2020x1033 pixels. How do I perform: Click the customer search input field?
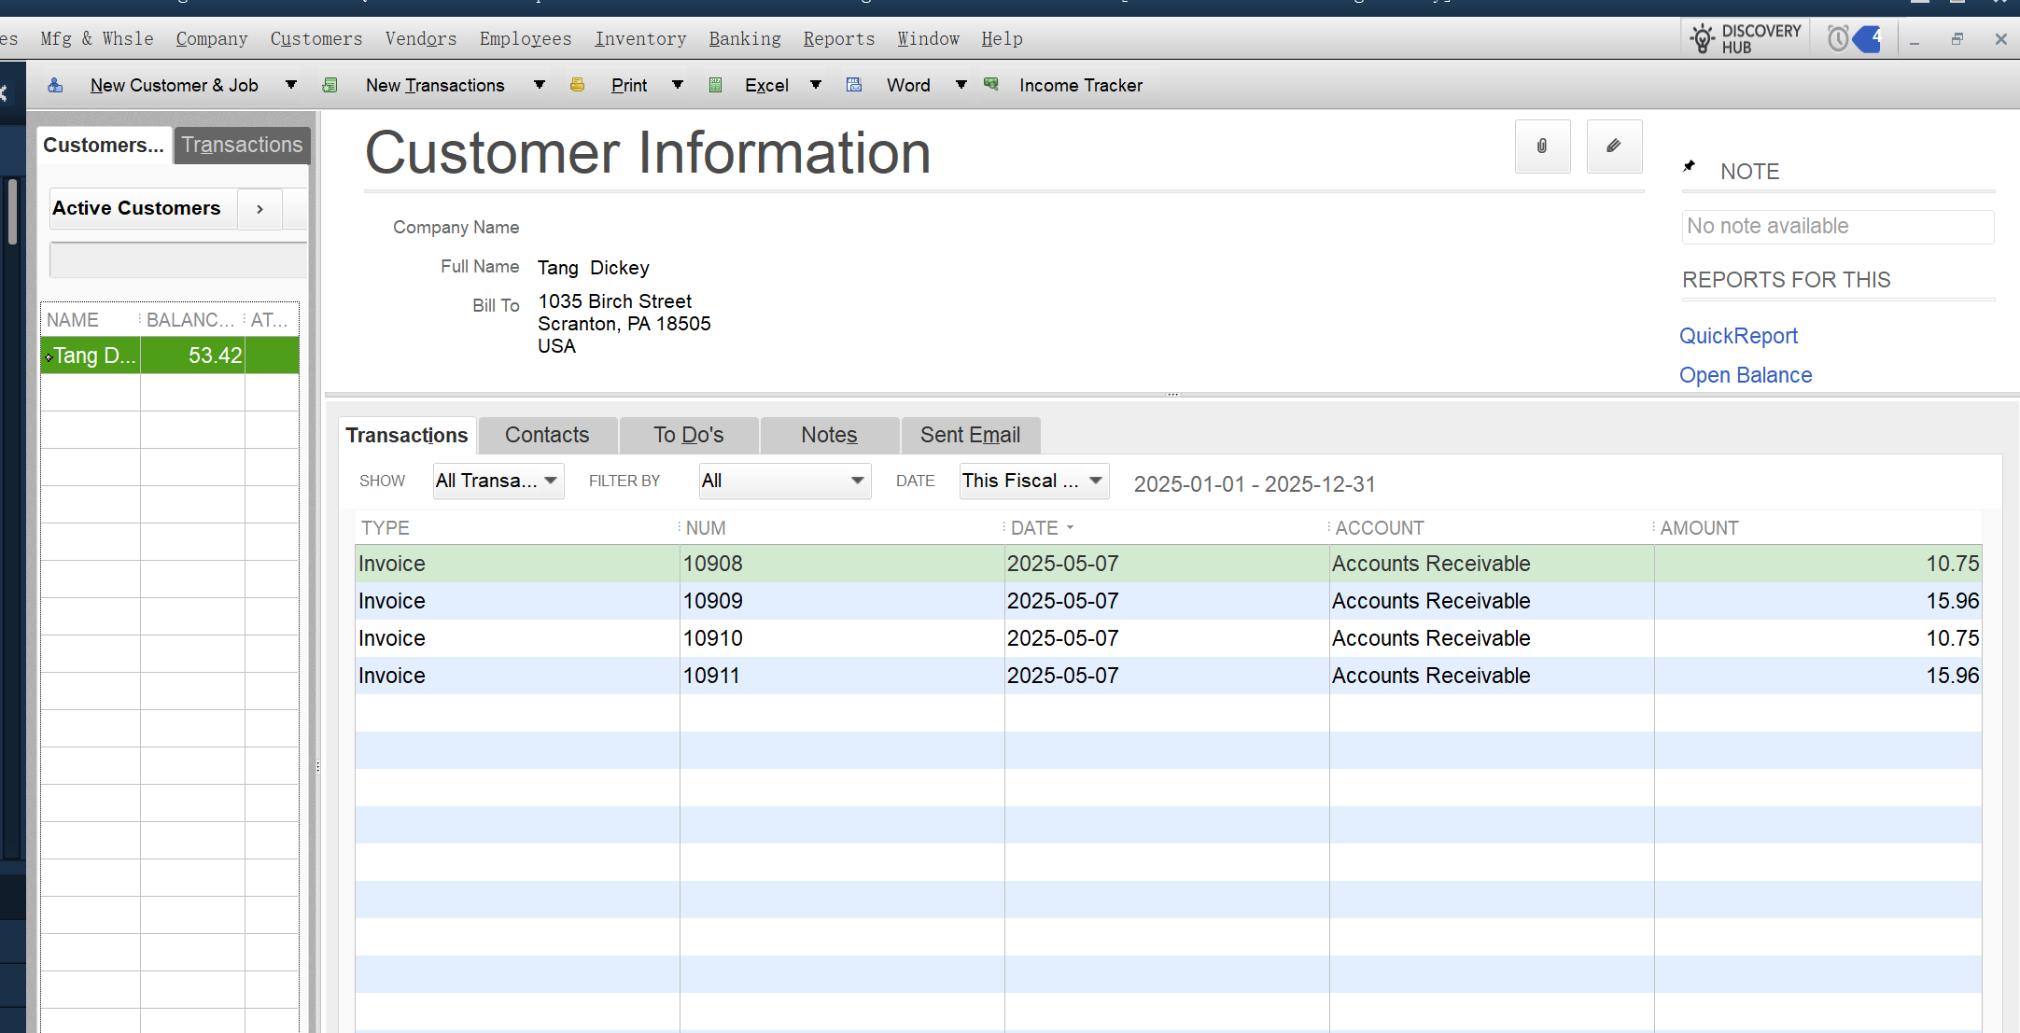tap(177, 260)
